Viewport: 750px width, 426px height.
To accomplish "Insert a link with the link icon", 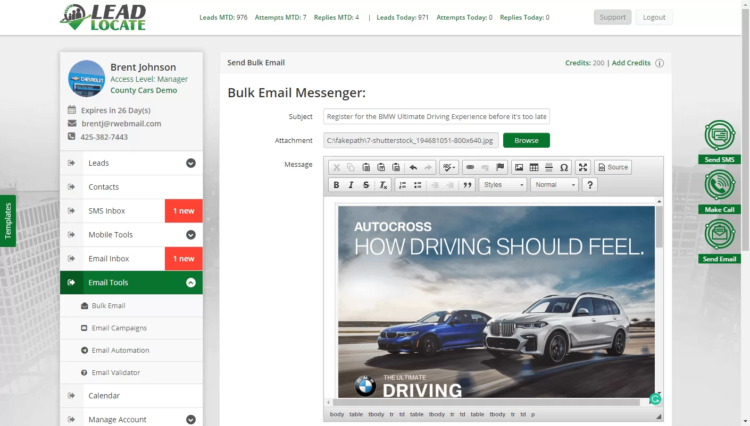I will (x=470, y=167).
